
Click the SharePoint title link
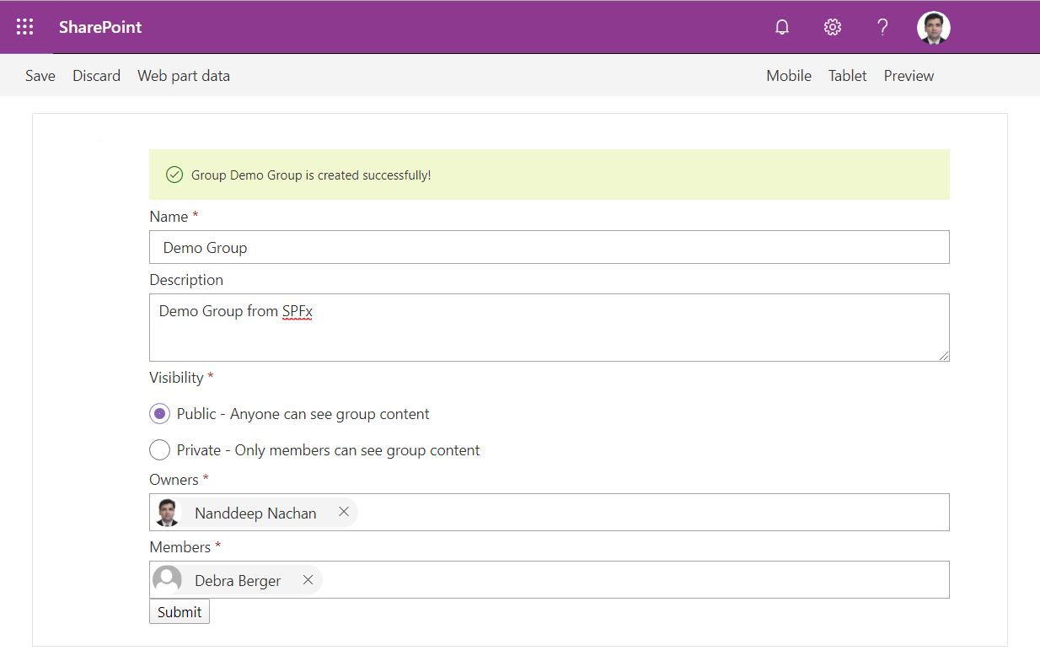tap(100, 27)
